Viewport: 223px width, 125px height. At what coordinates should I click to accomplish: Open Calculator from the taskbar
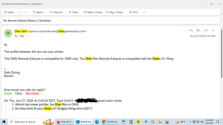pyautogui.click(x=131, y=122)
